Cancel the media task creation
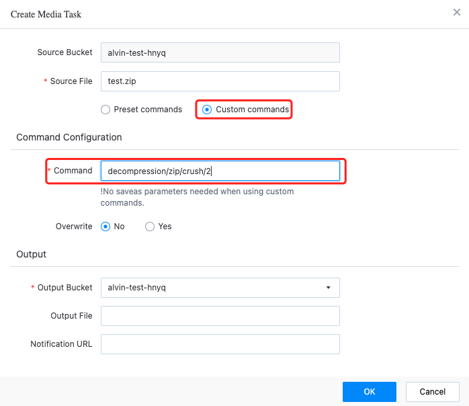 [x=433, y=392]
